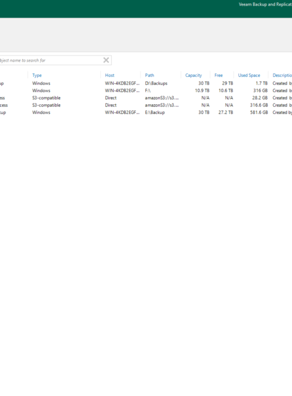This screenshot has height=396, width=292.
Task: Sort repositories by the Type column
Action: (x=37, y=76)
